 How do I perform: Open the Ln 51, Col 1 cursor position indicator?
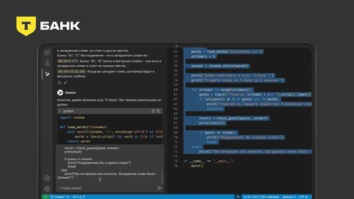click(x=261, y=197)
